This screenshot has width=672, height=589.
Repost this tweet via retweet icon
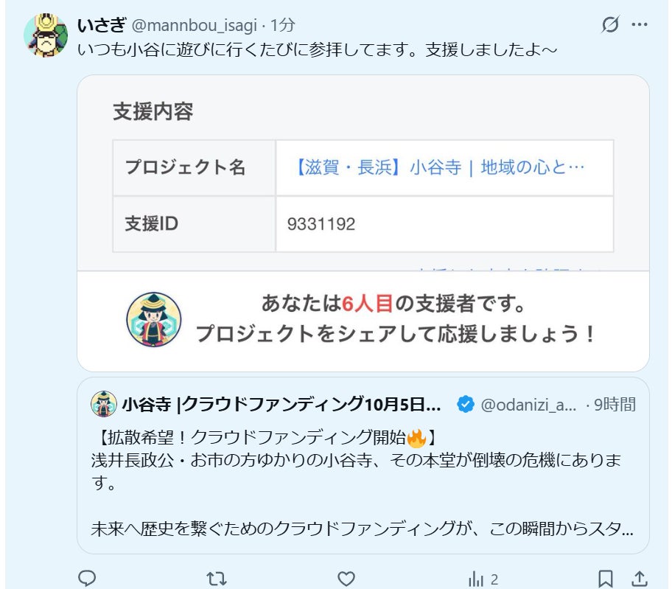tap(217, 579)
